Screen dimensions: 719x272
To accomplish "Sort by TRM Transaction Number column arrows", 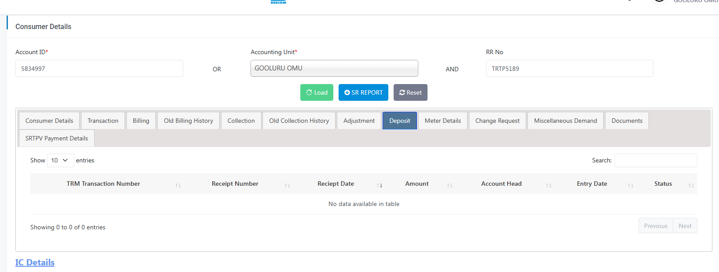I will 178,185.
